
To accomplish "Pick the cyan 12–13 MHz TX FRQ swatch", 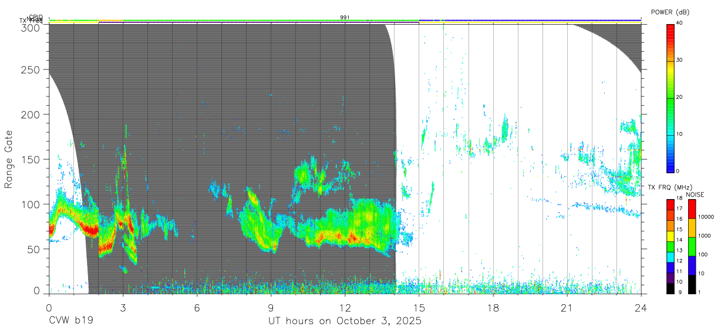I will [670, 257].
